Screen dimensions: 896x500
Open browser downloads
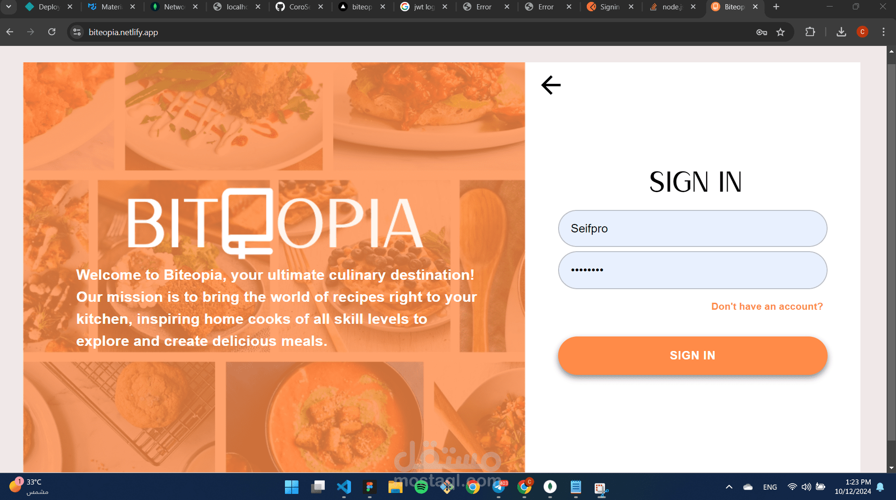(x=841, y=32)
